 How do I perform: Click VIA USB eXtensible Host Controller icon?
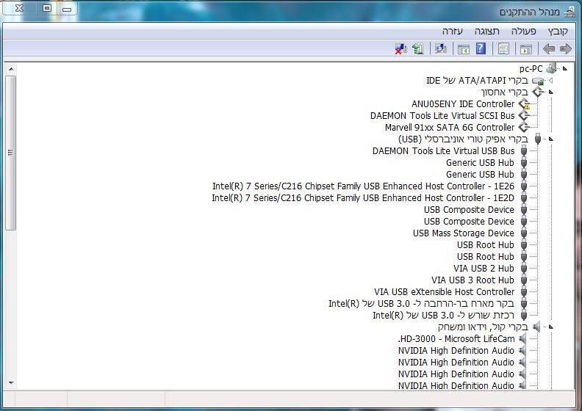pos(524,292)
